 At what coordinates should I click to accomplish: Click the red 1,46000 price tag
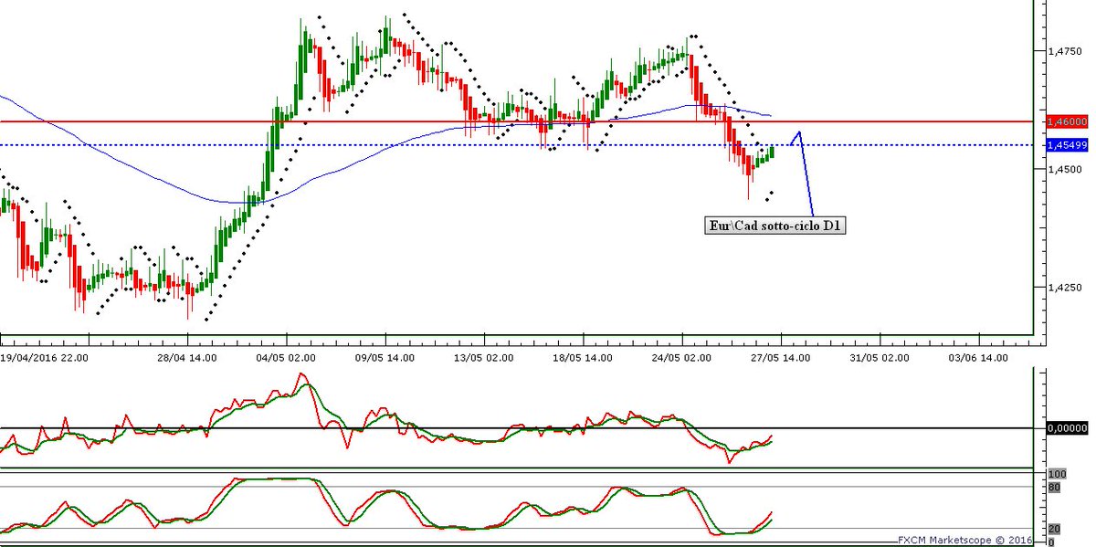(1067, 121)
